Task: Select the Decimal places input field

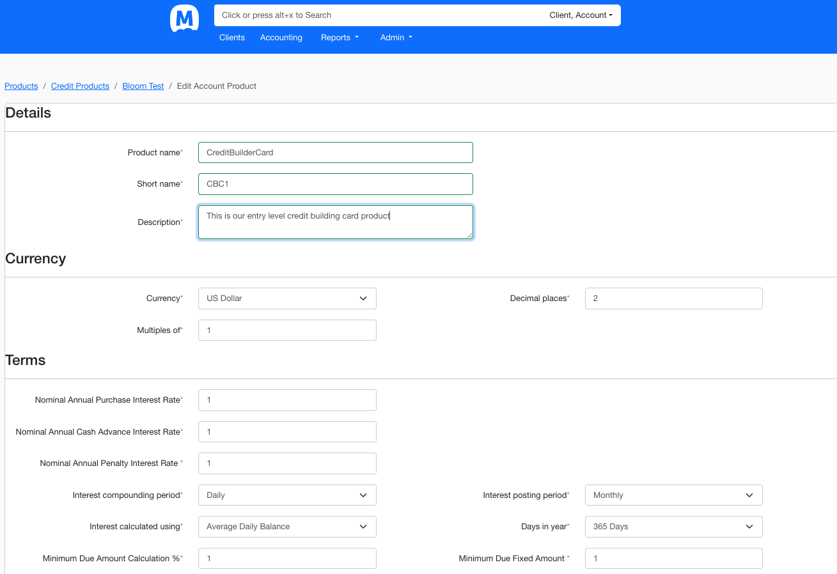Action: coord(673,299)
